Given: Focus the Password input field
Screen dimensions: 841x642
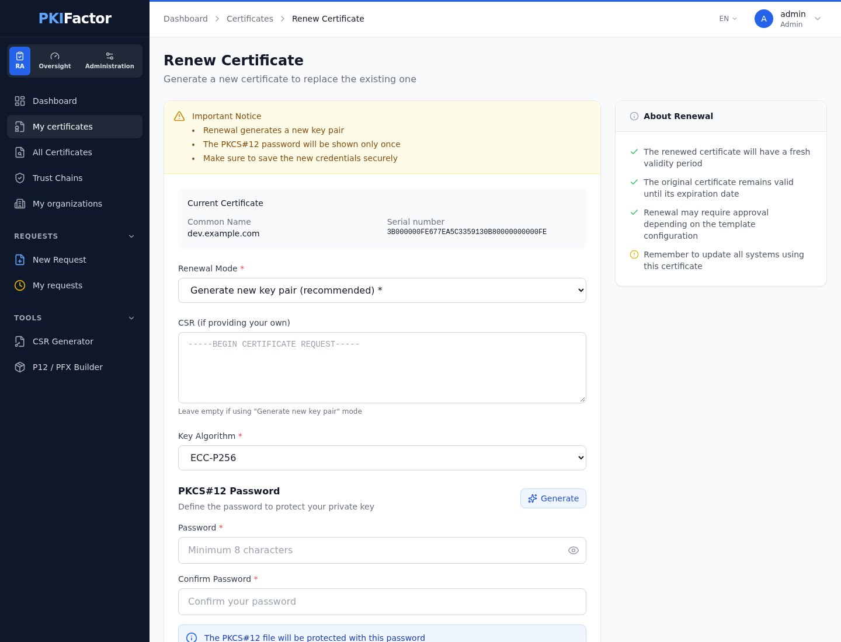Looking at the screenshot, I should click(382, 550).
